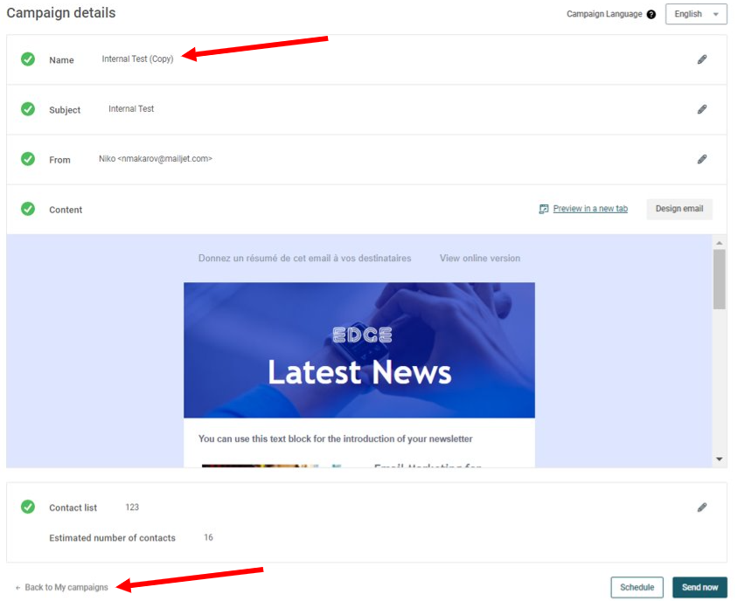This screenshot has height=601, width=738.
Task: Edit the campaign Name with pencil icon
Action: pos(702,59)
